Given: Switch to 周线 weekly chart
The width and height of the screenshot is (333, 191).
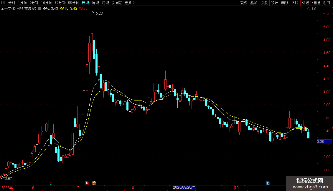Looking at the screenshot, I should tap(95, 3).
